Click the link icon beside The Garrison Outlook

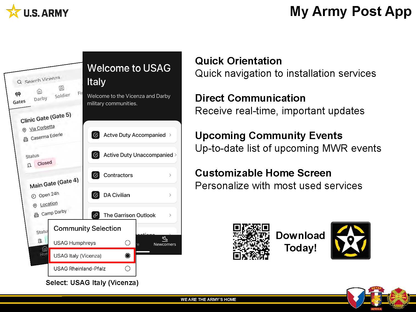tap(96, 215)
